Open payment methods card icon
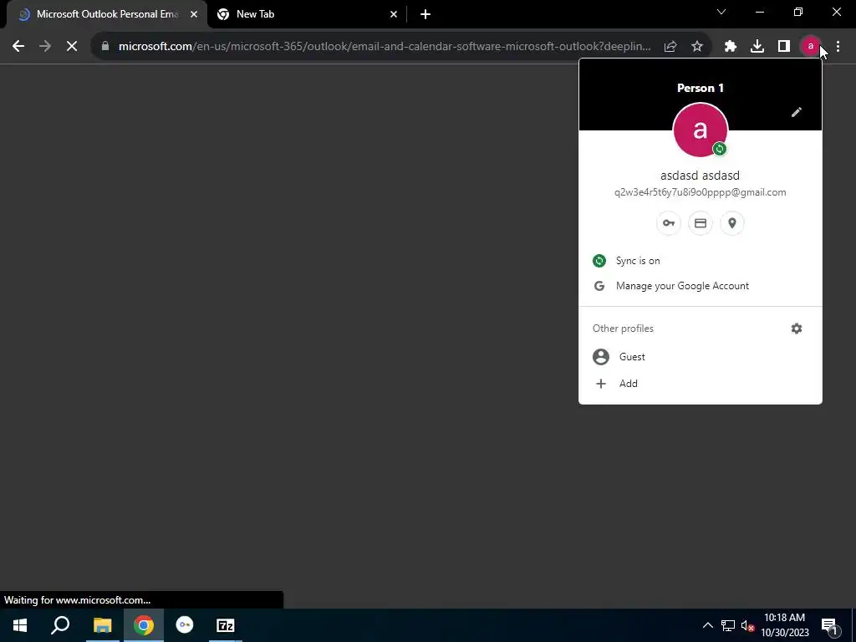Image resolution: width=856 pixels, height=642 pixels. coord(701,222)
